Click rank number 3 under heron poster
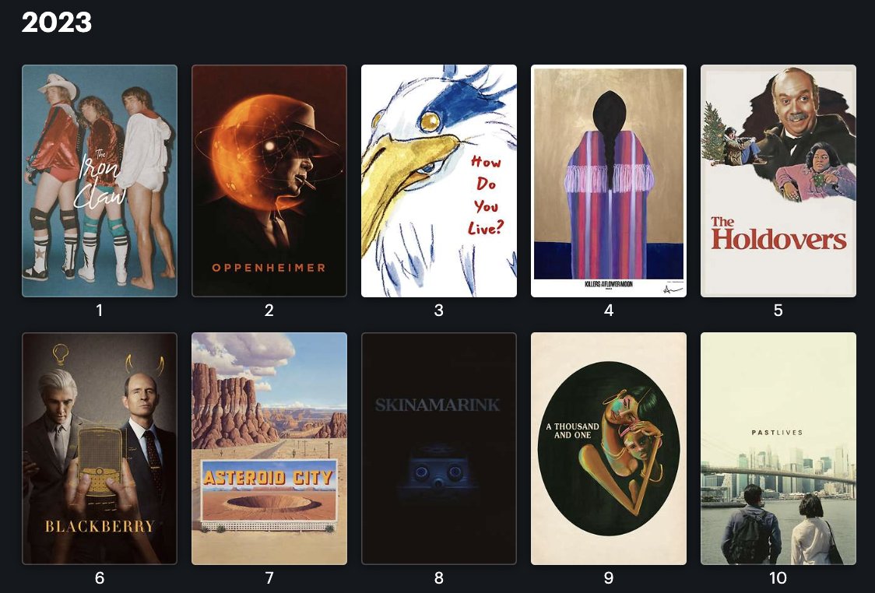 tap(438, 311)
